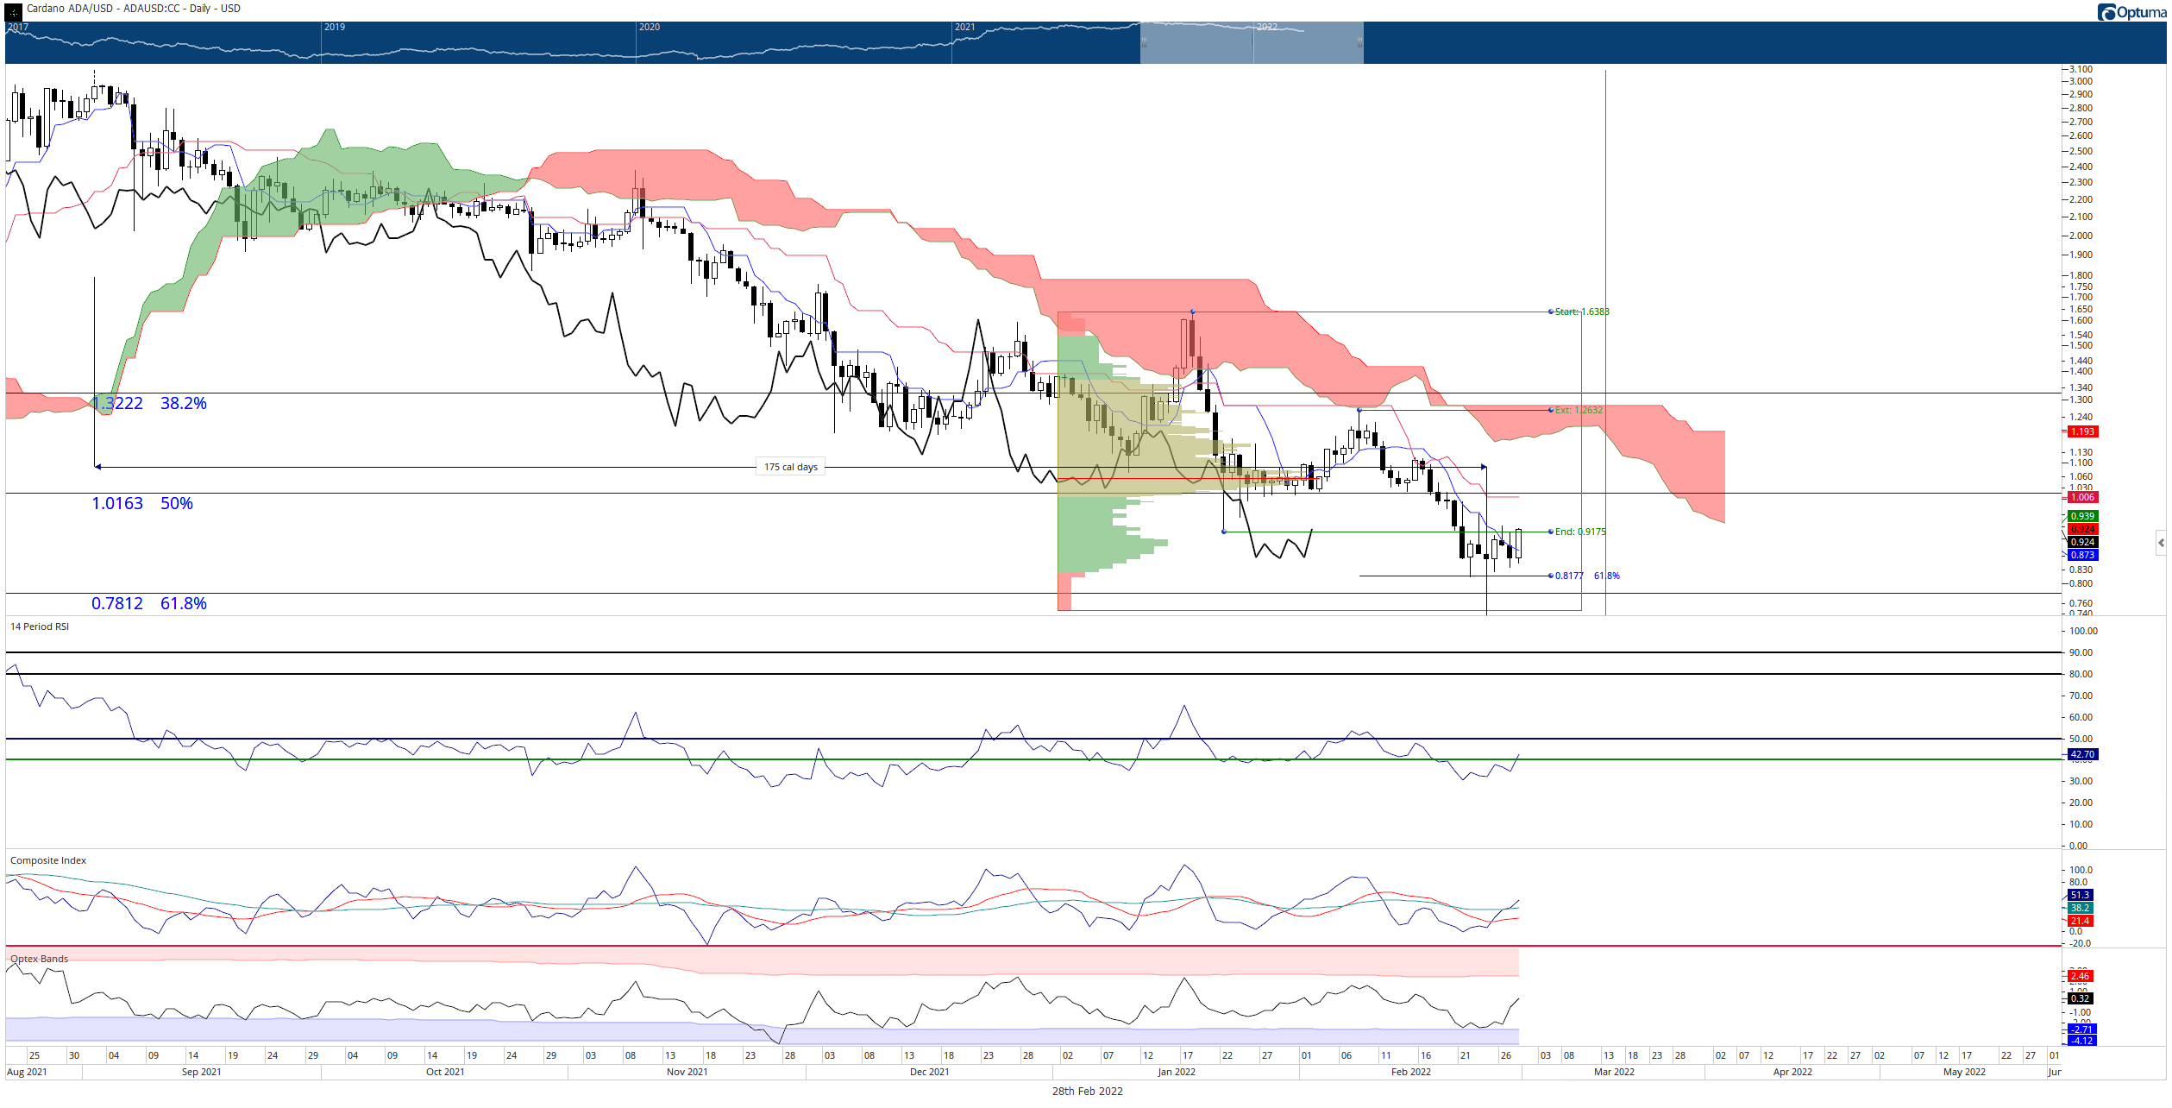2172x1108 pixels.
Task: Select the Ext: 1.2632 retracement handle
Action: pos(1551,410)
